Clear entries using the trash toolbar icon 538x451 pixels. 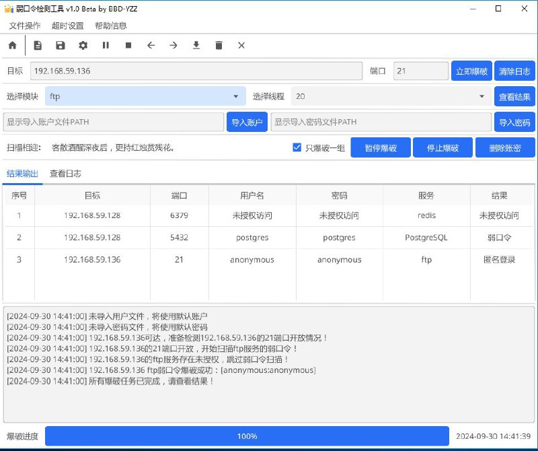click(219, 45)
